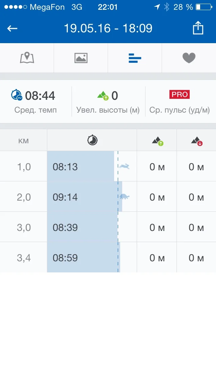Tap the 08:44 average pace value

pyautogui.click(x=40, y=96)
